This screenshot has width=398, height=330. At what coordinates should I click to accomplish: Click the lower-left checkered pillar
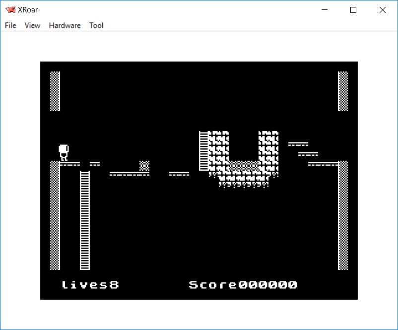coord(55,215)
